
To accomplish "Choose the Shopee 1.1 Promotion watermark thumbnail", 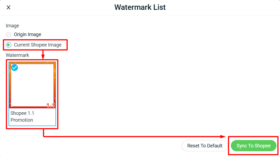I will [32, 85].
